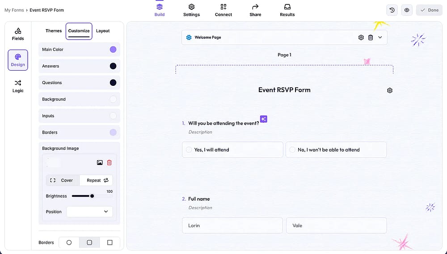This screenshot has width=447, height=254.
Task: Open the Layout tab
Action: click(103, 31)
